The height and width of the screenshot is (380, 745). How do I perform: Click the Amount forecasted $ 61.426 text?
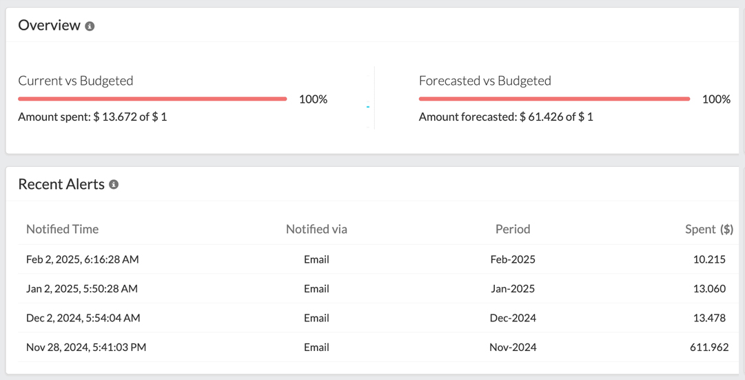[x=506, y=117]
